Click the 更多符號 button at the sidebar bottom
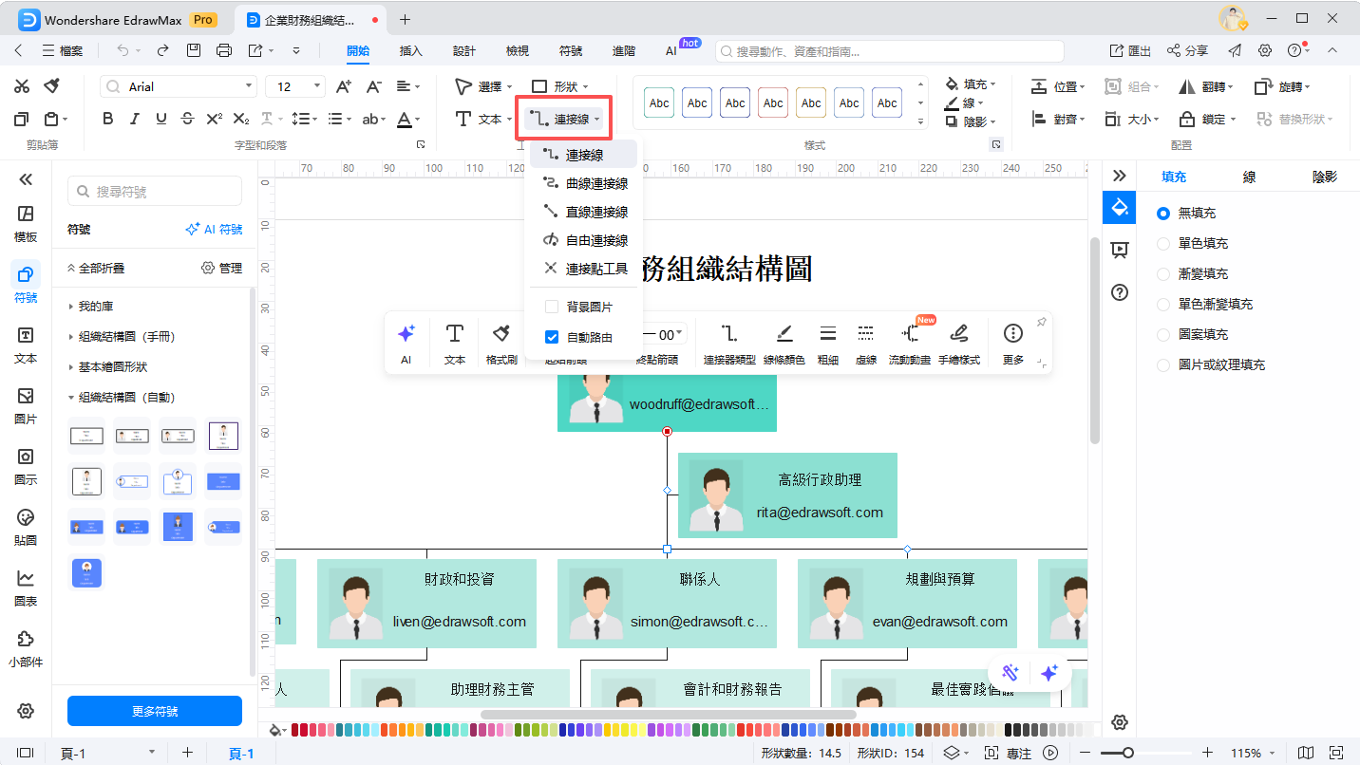1360x765 pixels. (x=153, y=711)
